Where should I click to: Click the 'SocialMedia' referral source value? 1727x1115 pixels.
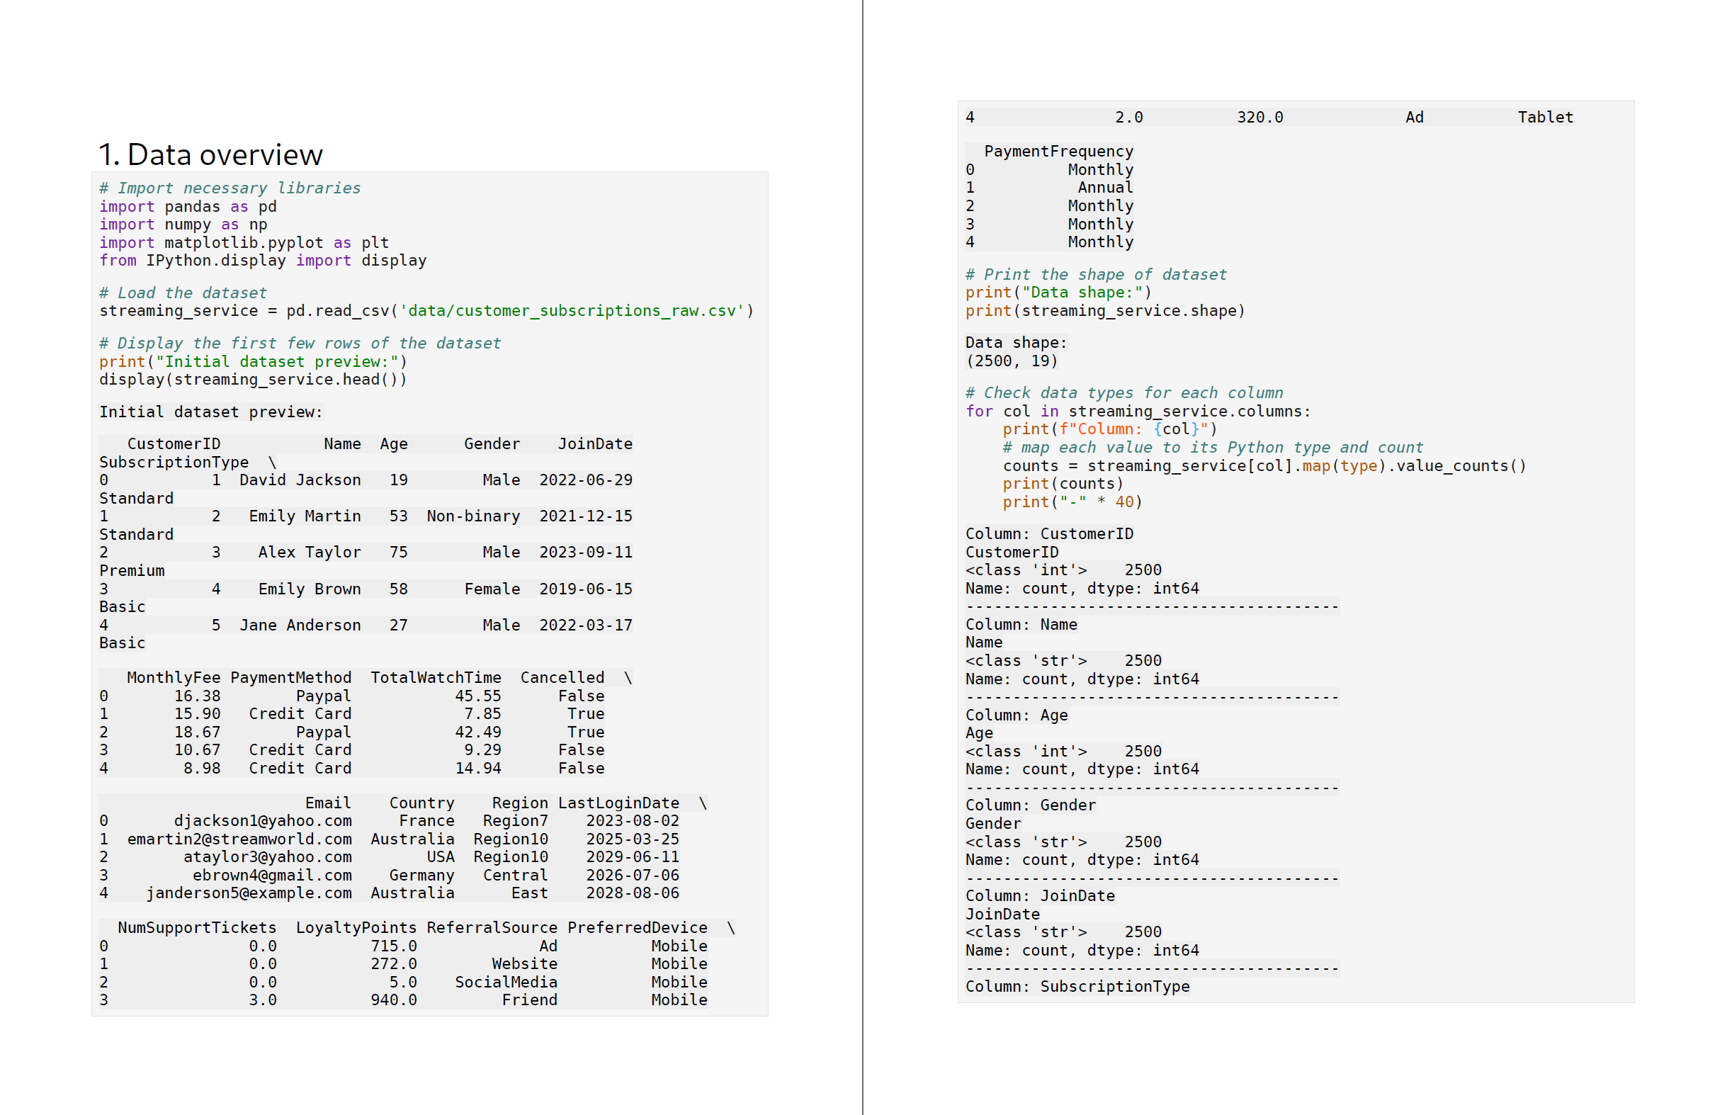point(505,983)
